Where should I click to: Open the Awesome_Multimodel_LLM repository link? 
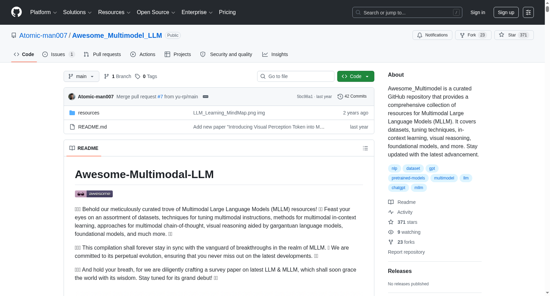point(117,35)
